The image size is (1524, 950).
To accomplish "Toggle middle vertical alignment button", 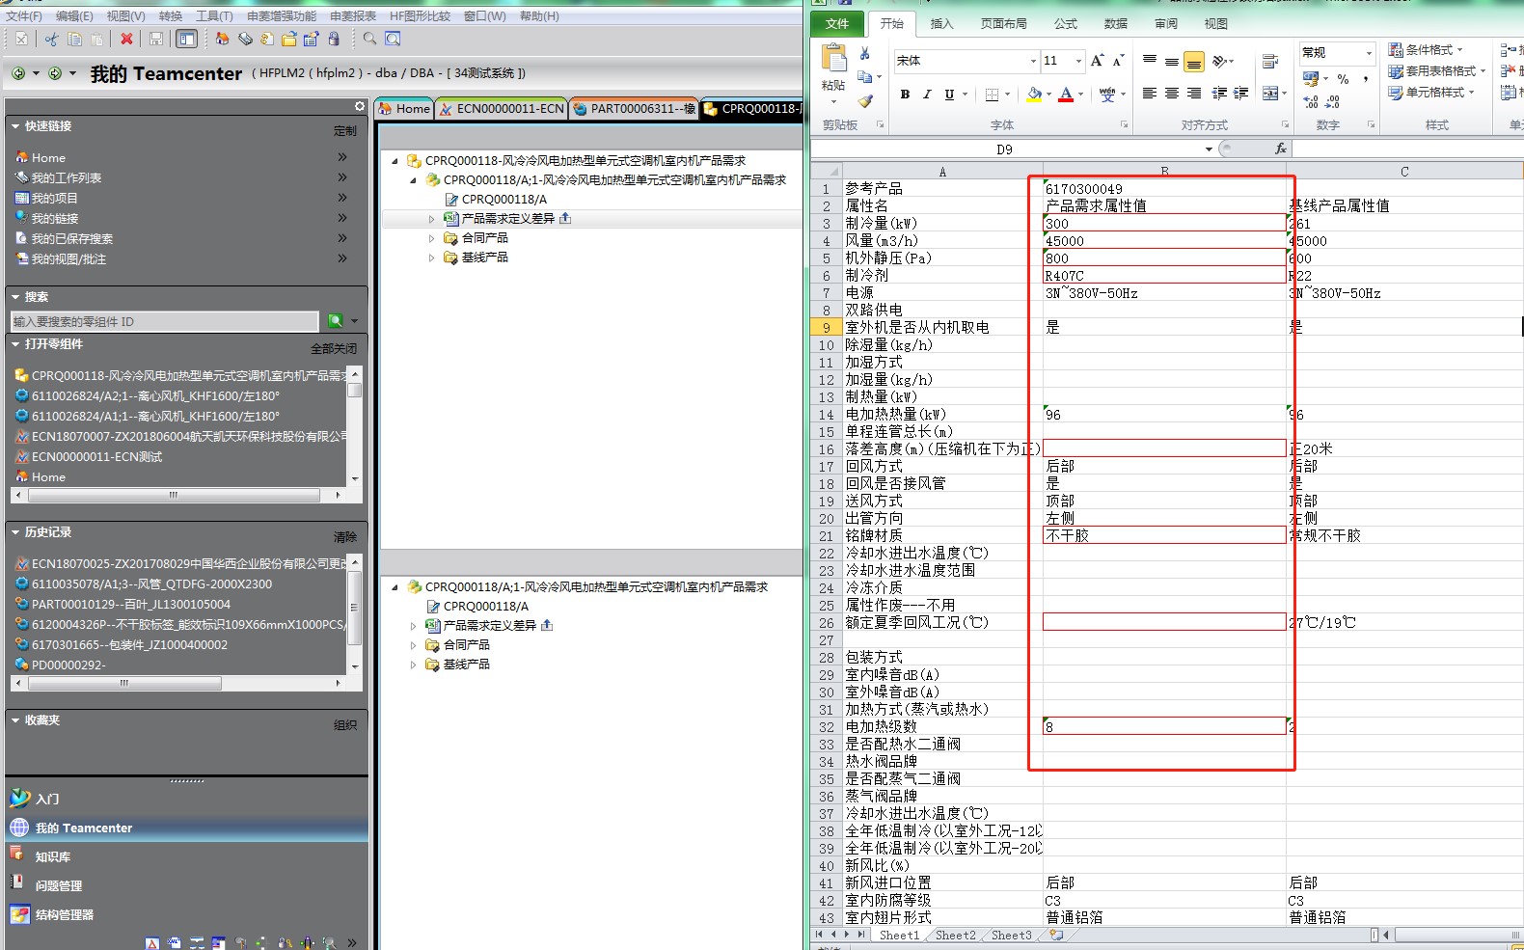I will pos(1171,62).
